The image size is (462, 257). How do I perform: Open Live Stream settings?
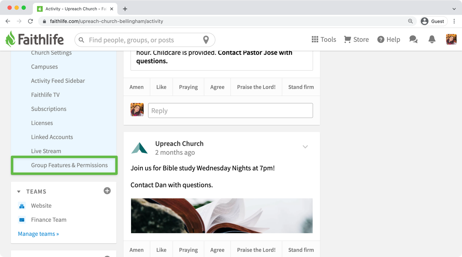pyautogui.click(x=46, y=151)
